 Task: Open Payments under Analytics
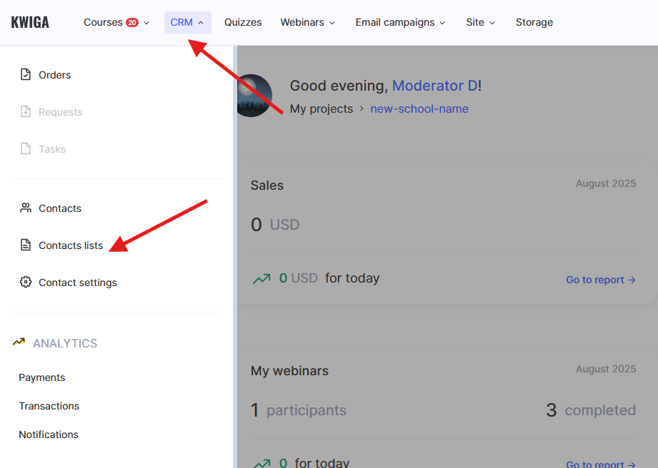point(42,377)
